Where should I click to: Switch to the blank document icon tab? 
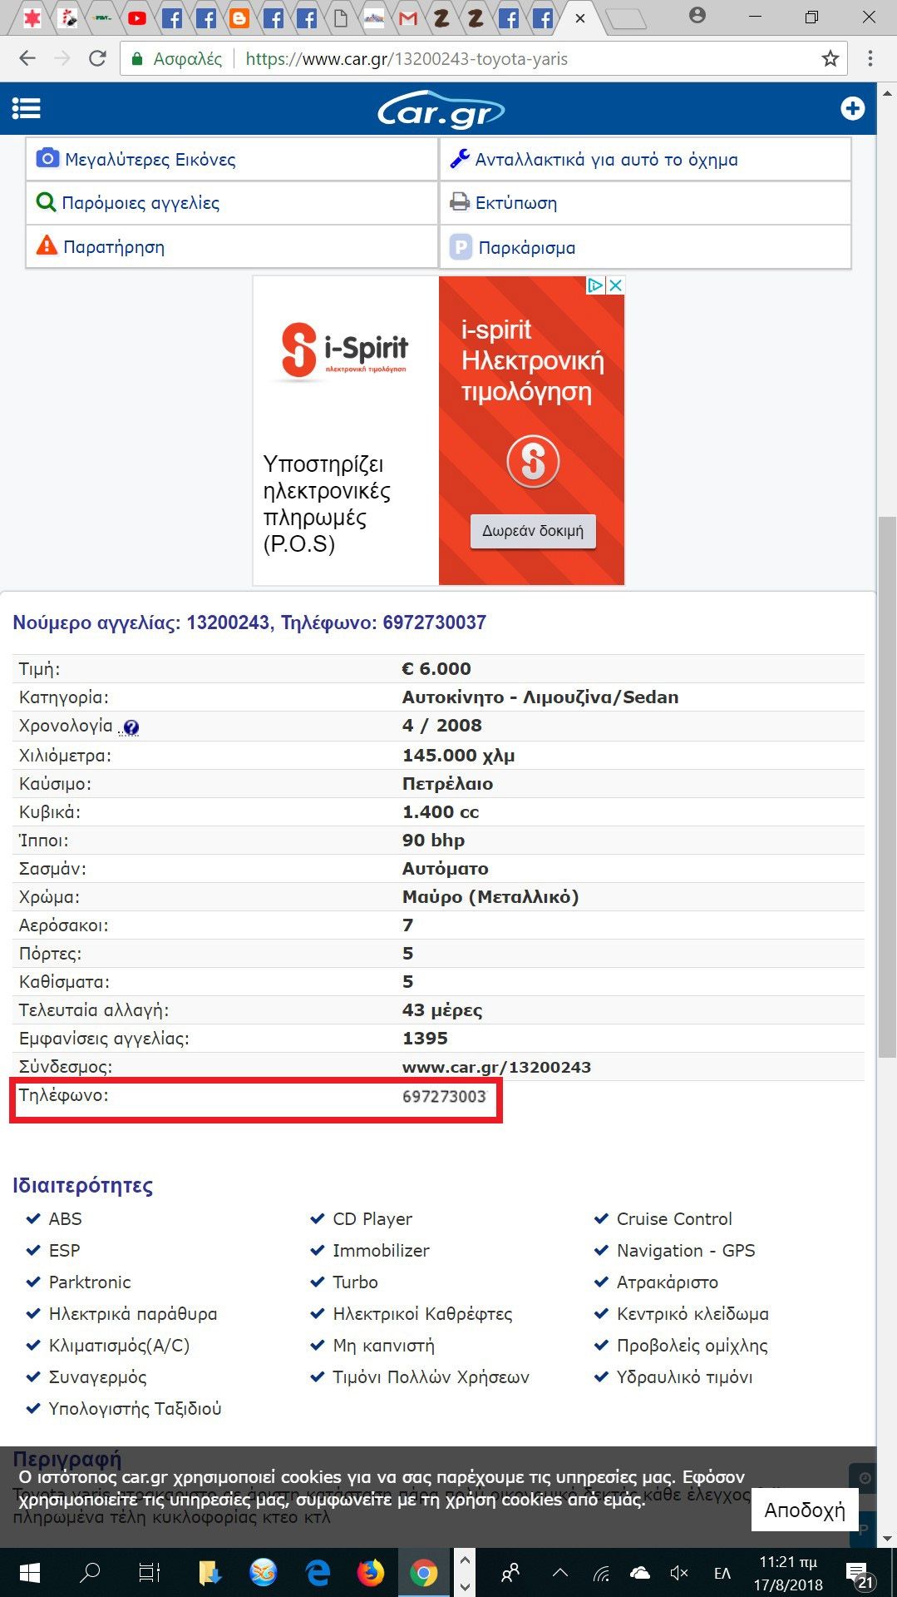click(x=340, y=17)
